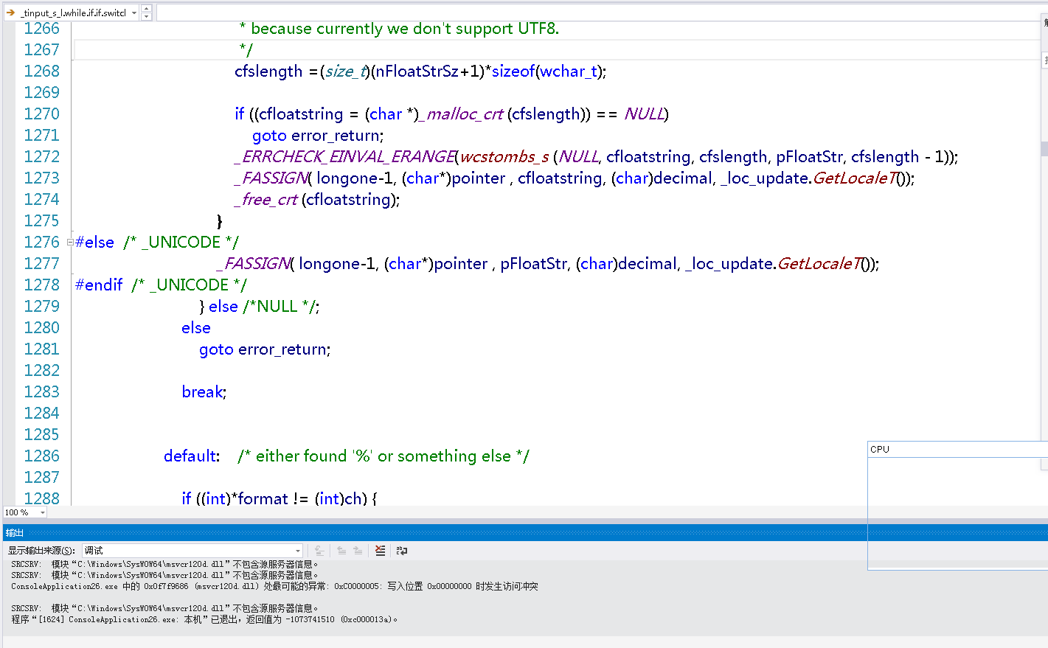
Task: Click the Find Message in Code icon
Action: coord(319,550)
